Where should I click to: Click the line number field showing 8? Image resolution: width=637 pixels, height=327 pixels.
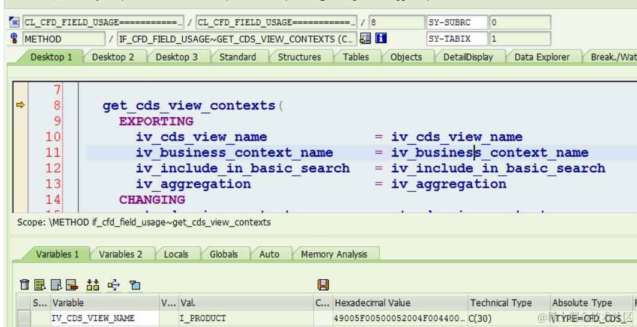397,22
